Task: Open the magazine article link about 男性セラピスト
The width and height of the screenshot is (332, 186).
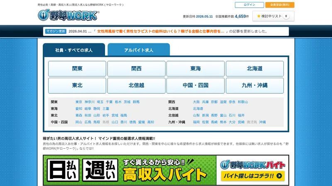Action: click(x=161, y=31)
